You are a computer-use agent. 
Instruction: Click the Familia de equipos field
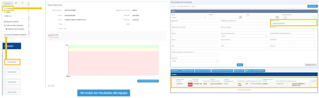point(244,30)
